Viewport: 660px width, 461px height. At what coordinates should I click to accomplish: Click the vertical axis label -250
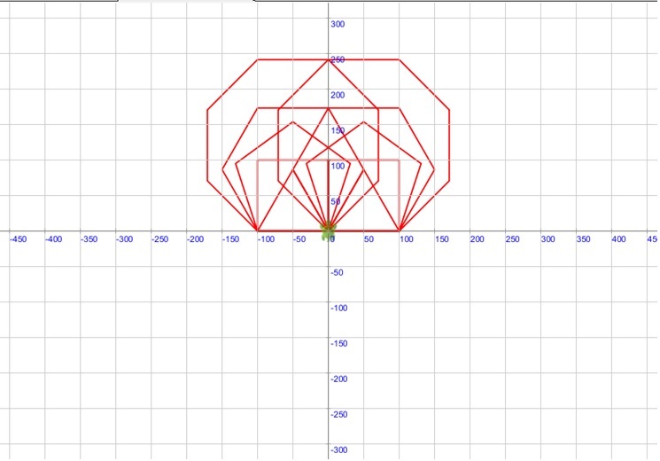(338, 414)
